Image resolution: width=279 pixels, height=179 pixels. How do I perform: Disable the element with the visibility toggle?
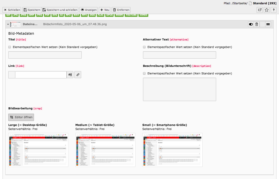pyautogui.click(x=251, y=24)
